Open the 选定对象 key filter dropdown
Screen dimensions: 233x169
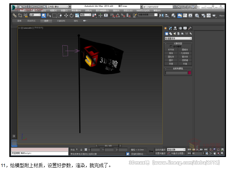(176, 149)
